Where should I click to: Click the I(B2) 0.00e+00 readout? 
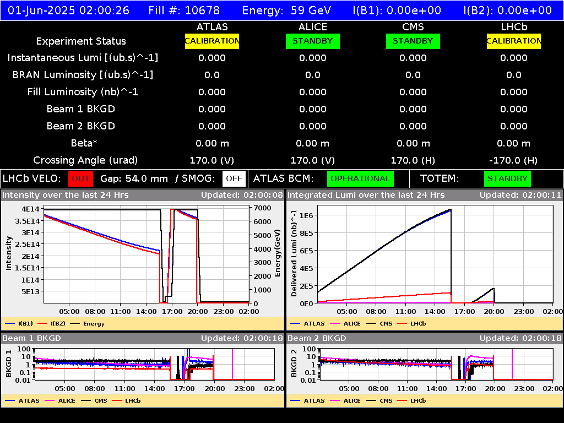click(507, 10)
